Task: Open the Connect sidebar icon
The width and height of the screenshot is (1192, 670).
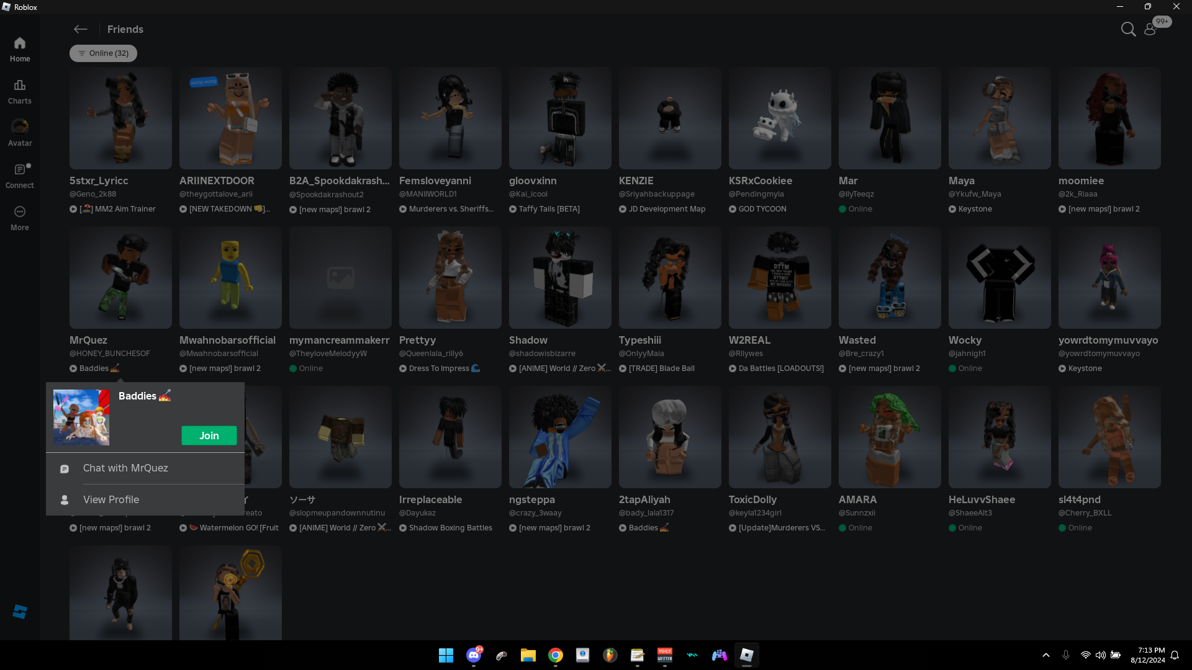Action: click(20, 176)
